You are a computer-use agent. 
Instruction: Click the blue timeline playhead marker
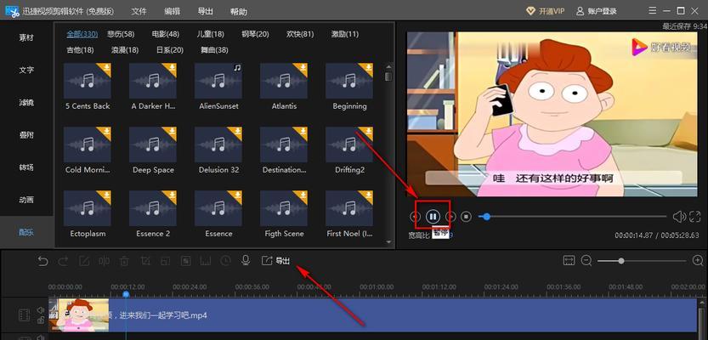tap(126, 294)
